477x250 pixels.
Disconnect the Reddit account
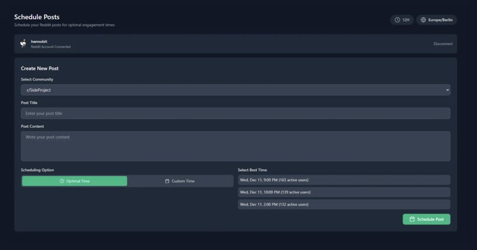[x=442, y=43]
